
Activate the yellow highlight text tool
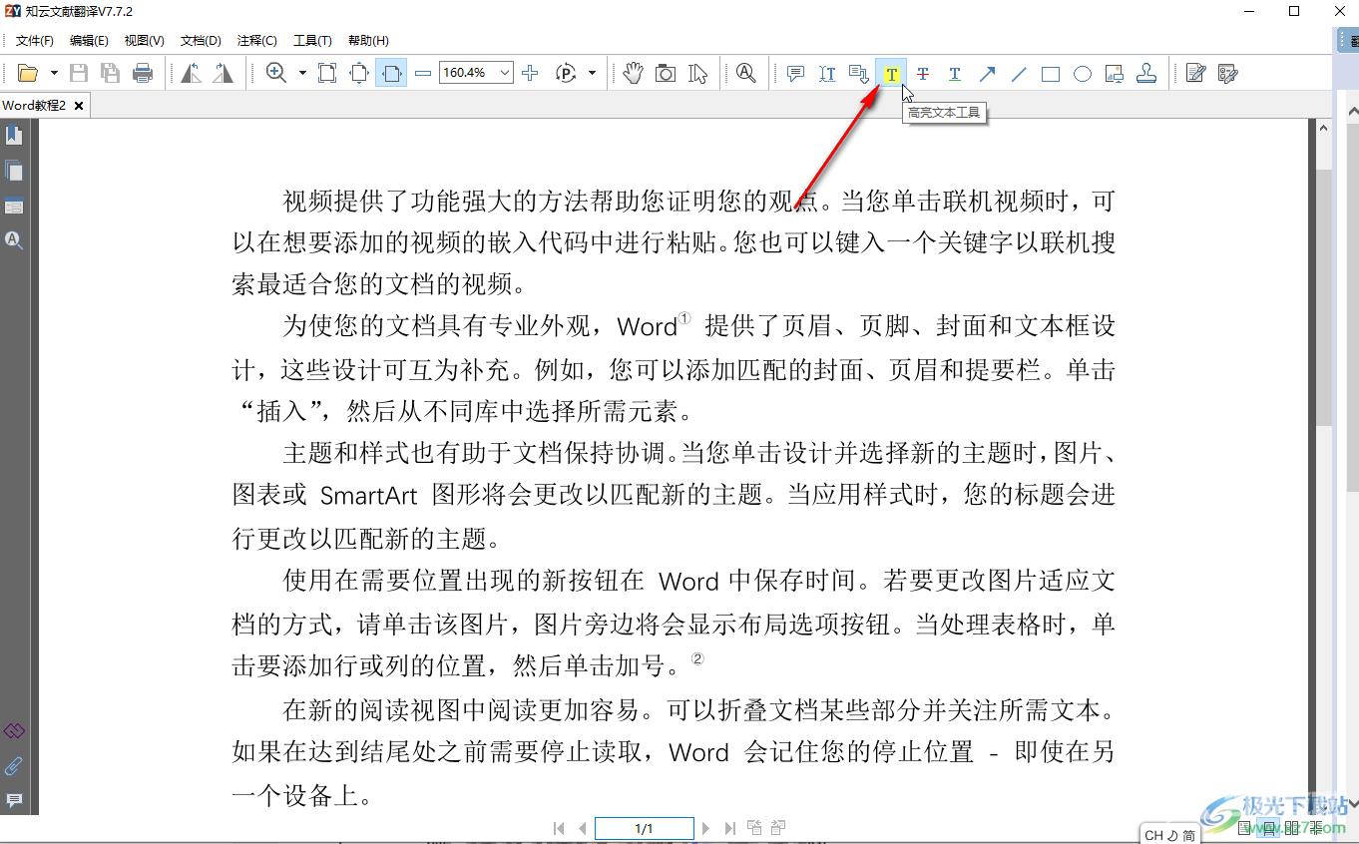point(891,73)
